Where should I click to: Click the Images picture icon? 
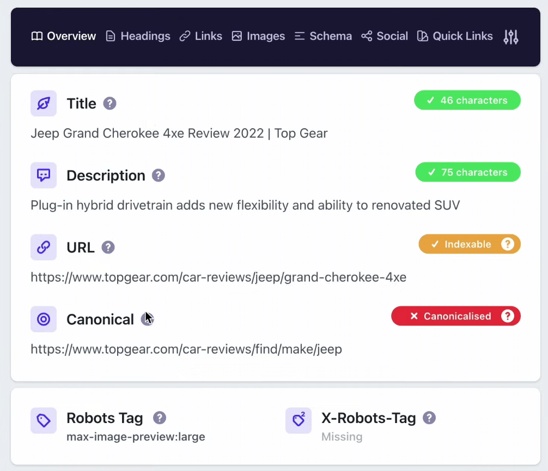tap(237, 36)
